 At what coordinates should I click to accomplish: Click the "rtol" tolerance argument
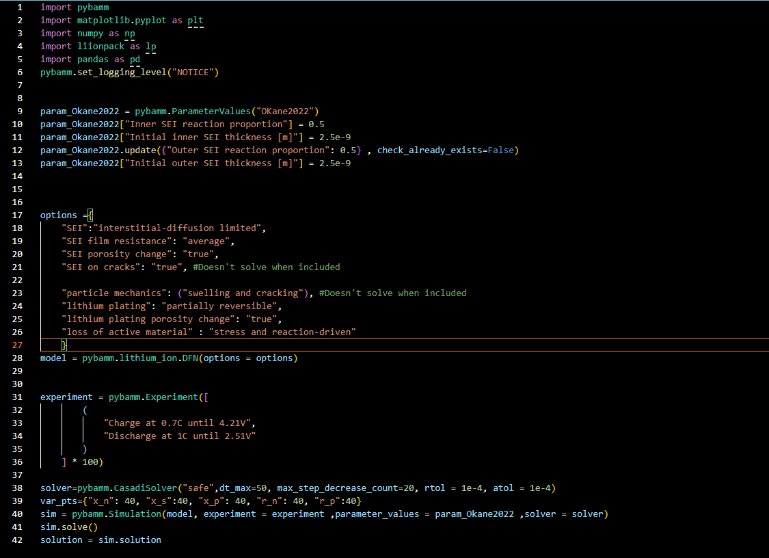click(x=435, y=488)
